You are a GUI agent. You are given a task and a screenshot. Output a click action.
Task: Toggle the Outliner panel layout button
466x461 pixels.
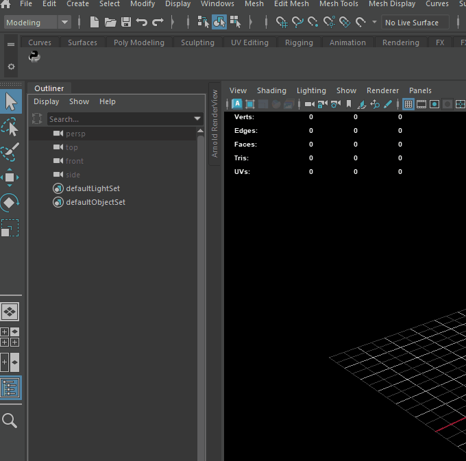coord(10,388)
